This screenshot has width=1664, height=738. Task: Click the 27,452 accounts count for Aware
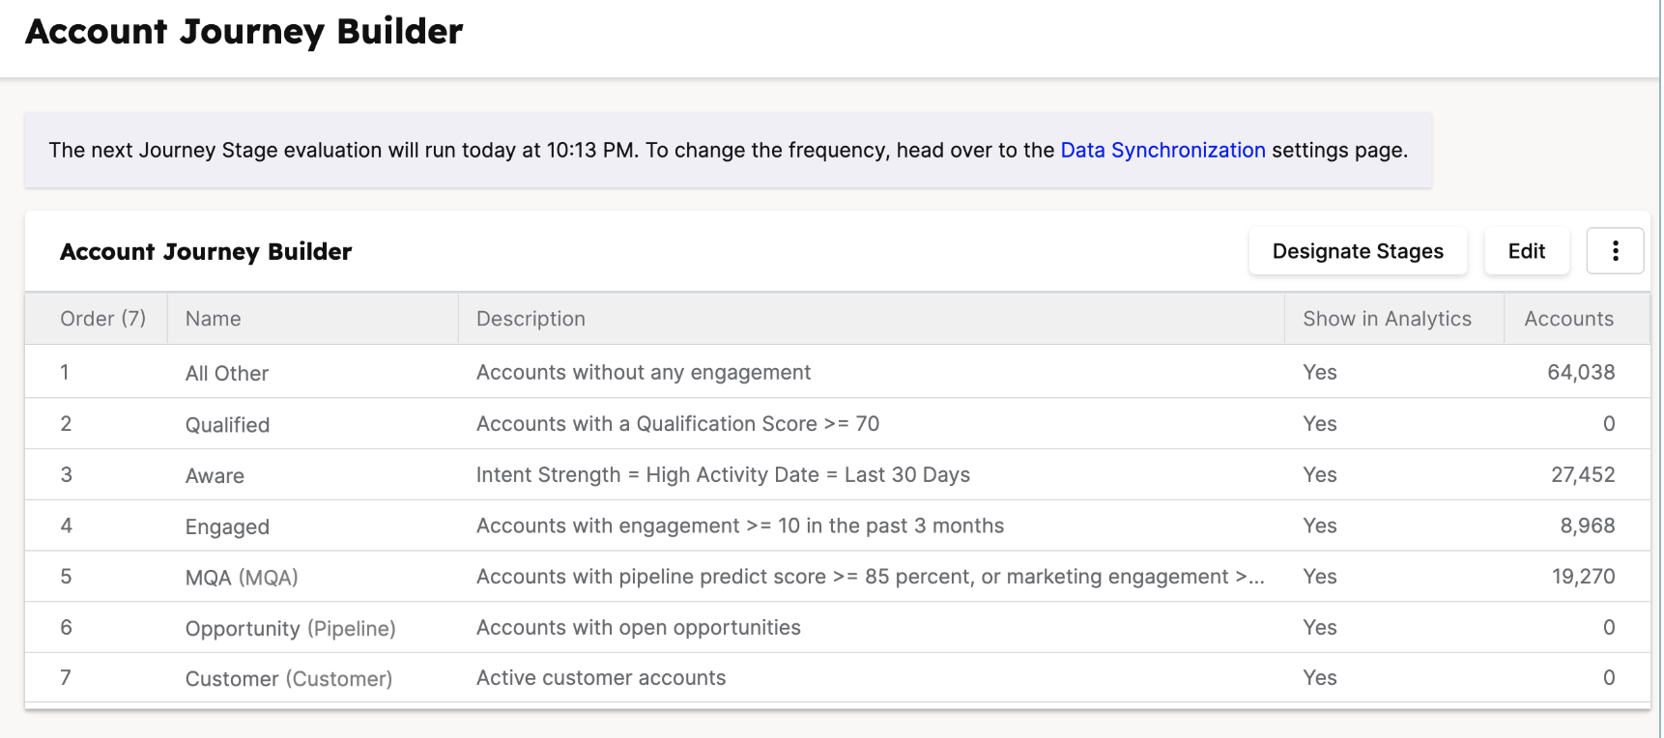click(x=1583, y=475)
